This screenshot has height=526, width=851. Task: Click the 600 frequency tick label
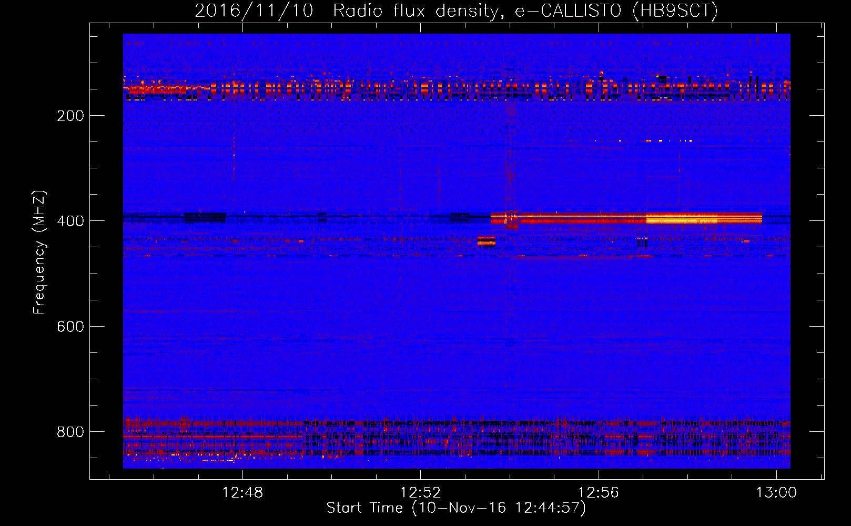tap(70, 327)
